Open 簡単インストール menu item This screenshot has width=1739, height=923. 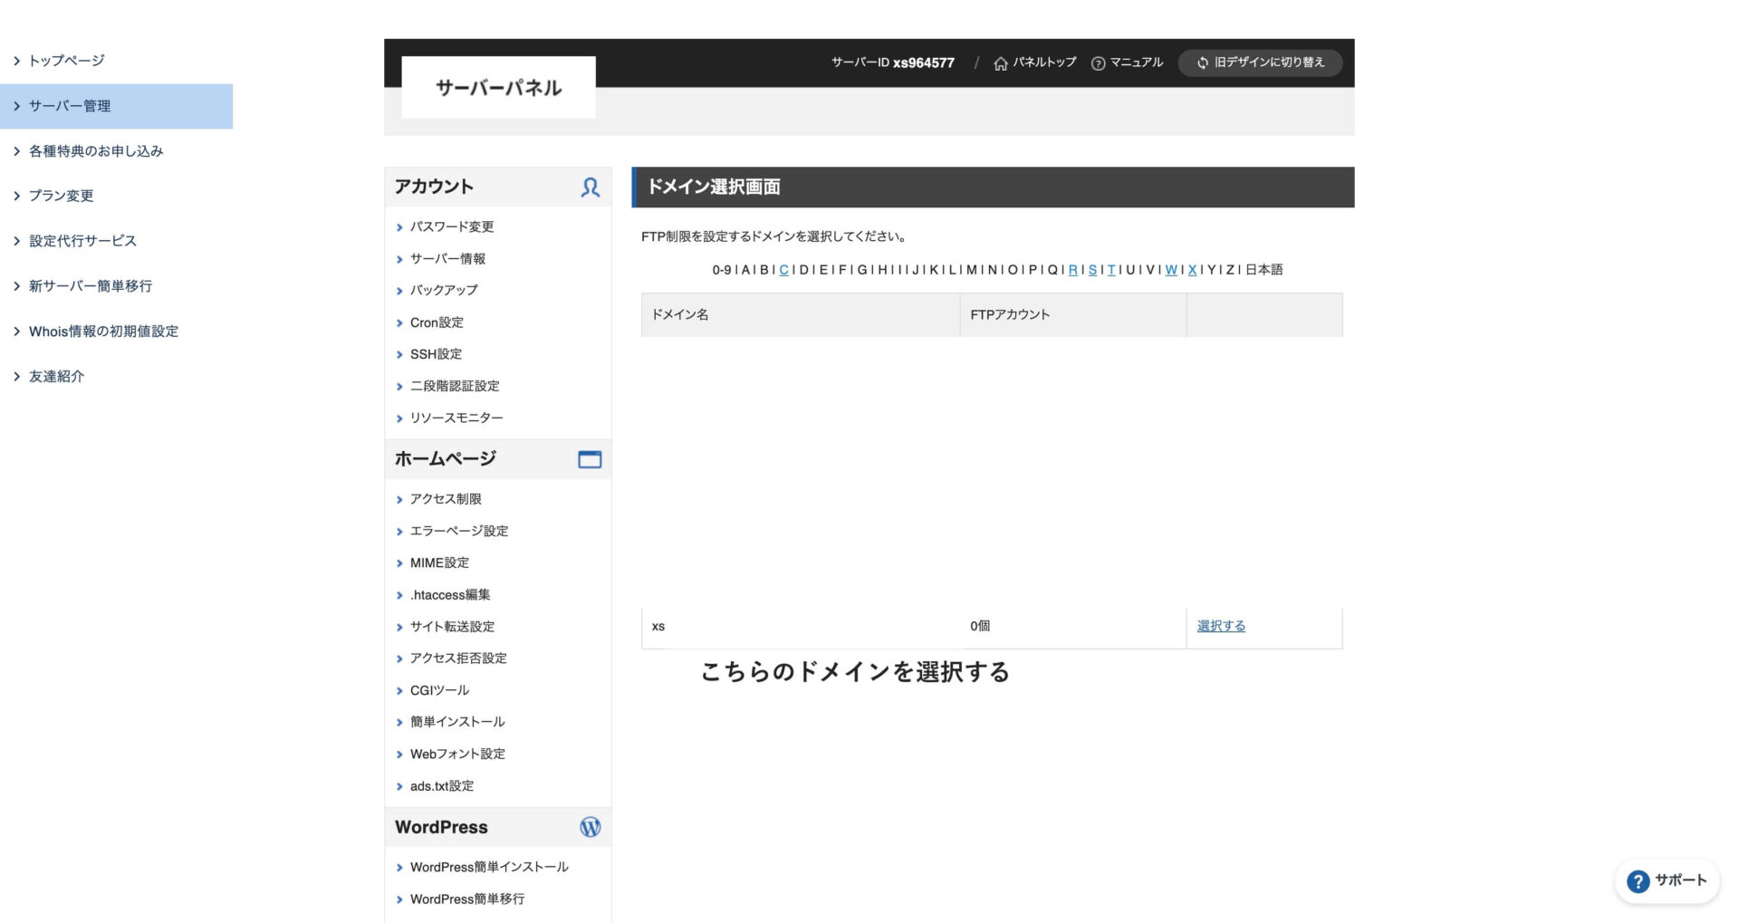pyautogui.click(x=457, y=722)
